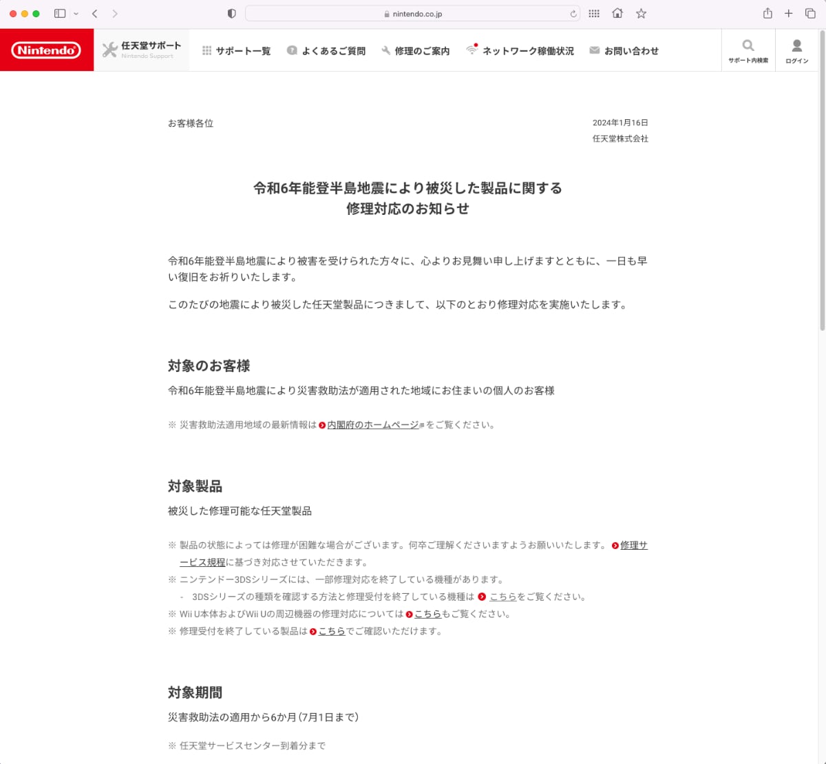
Task: Click the envelope icon beside お問い合わせ
Action: tap(594, 50)
